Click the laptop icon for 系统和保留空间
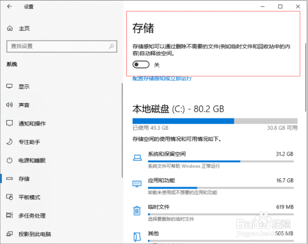The height and width of the screenshot is (244, 308). pos(137,158)
